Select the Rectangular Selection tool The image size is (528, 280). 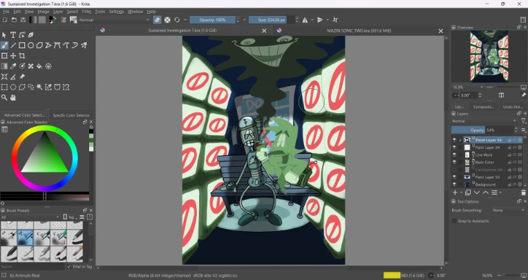4,87
